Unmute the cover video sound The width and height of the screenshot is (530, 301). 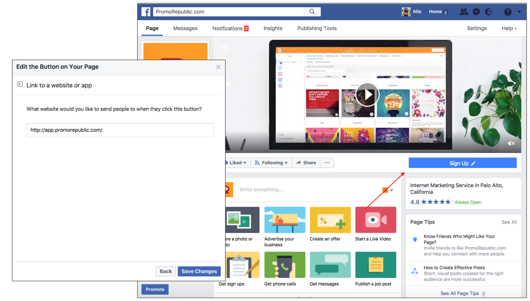click(511, 143)
